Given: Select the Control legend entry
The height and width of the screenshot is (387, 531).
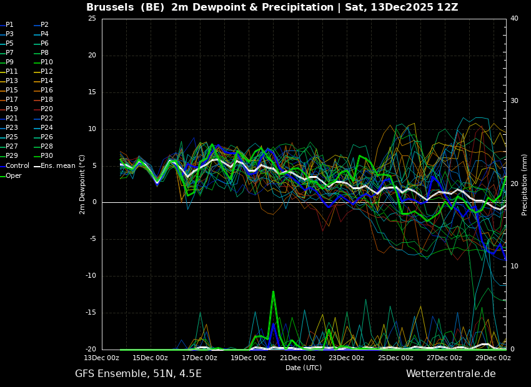Looking at the screenshot, I should point(15,166).
